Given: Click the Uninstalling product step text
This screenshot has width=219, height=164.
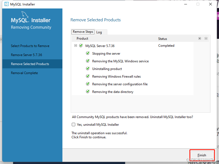Looking at the screenshot, I should (x=107, y=69).
